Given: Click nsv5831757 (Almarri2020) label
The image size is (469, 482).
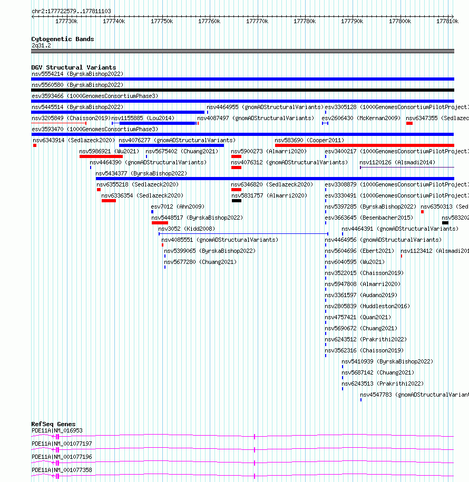Looking at the screenshot, I should [x=269, y=196].
